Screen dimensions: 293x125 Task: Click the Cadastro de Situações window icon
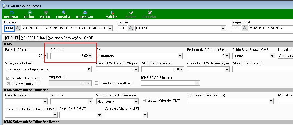(4, 6)
